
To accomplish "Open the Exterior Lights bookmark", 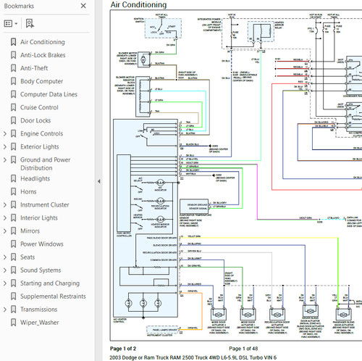I will (40, 146).
